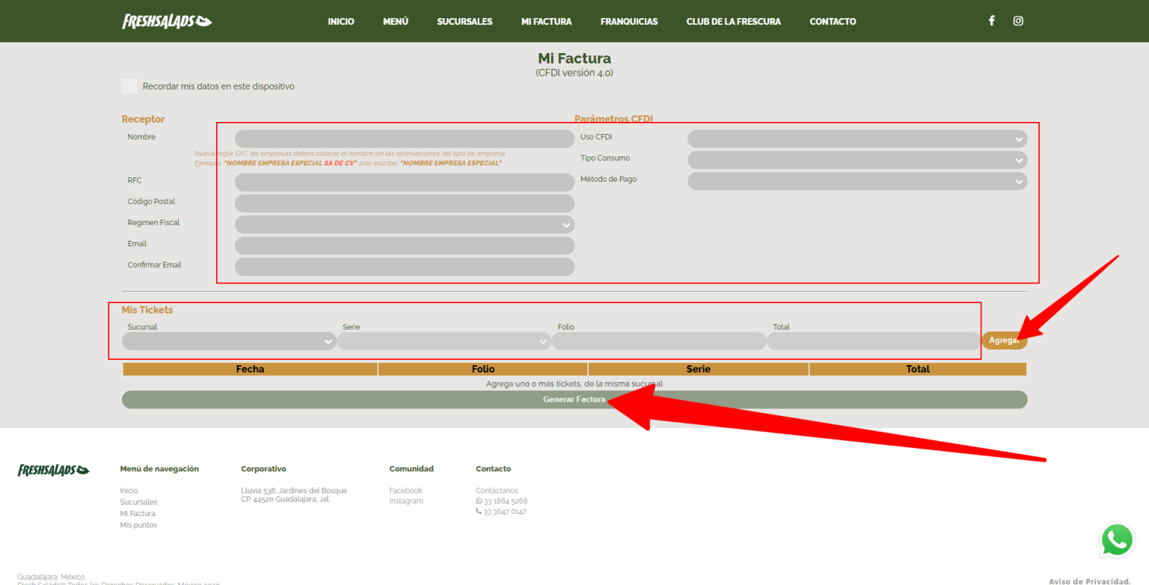Expand the Método de Pago dropdown
The image size is (1149, 585).
pos(857,181)
